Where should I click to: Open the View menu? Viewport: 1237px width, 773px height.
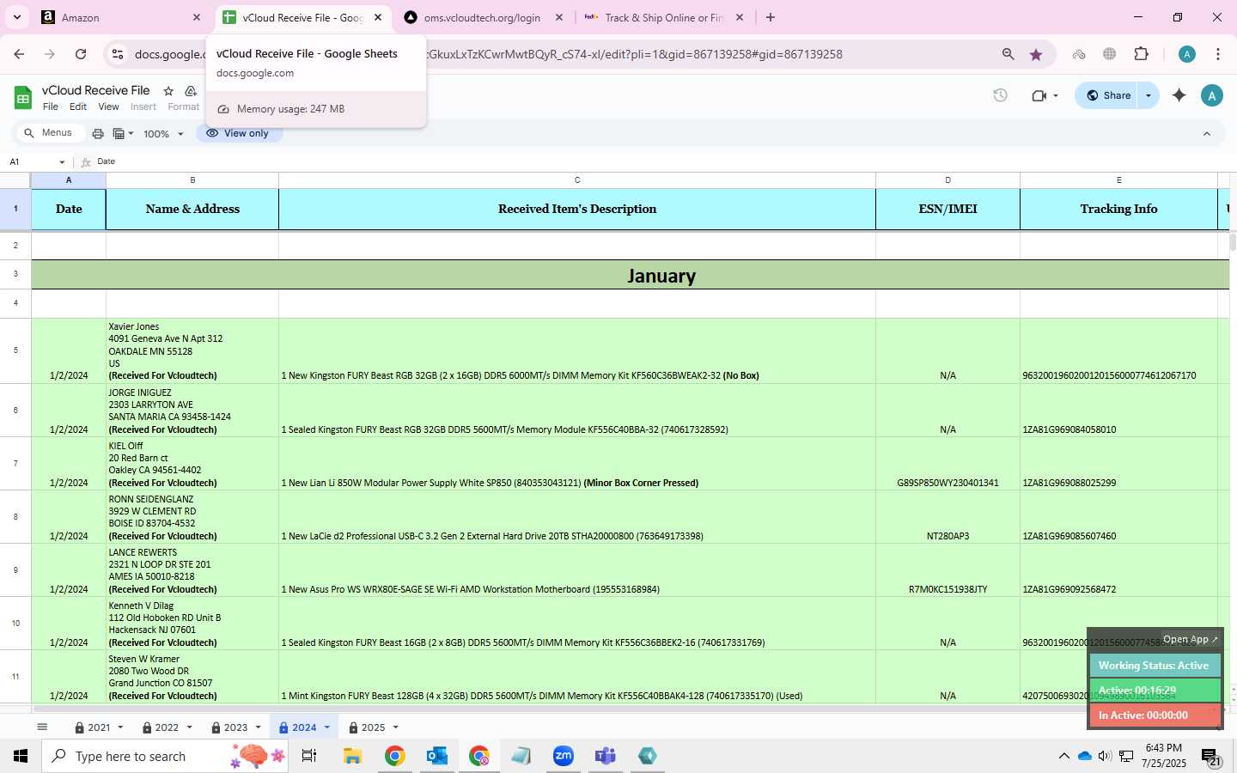(x=108, y=107)
